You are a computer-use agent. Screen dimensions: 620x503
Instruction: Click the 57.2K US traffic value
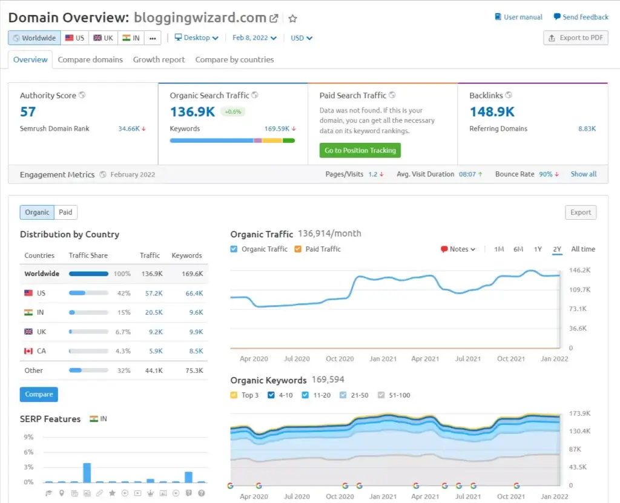[x=154, y=294]
